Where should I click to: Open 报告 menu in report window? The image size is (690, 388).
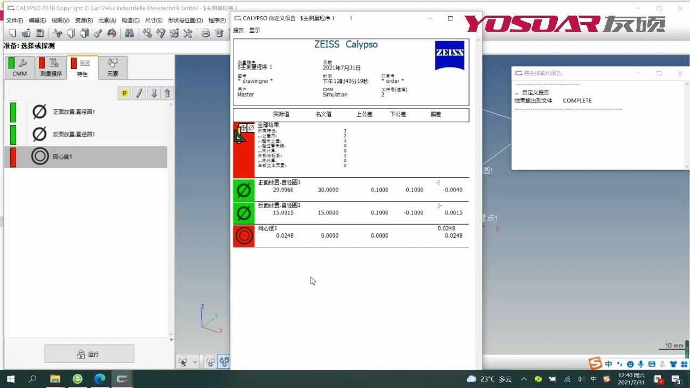click(x=238, y=30)
